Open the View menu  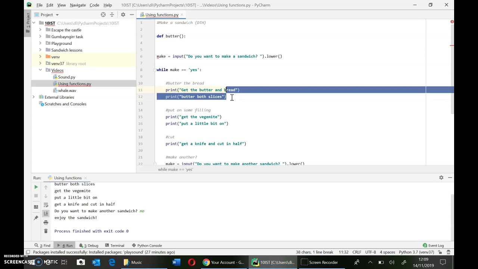click(62, 5)
